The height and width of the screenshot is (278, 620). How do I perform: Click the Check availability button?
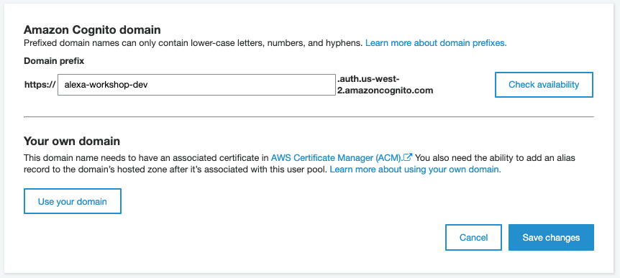544,85
